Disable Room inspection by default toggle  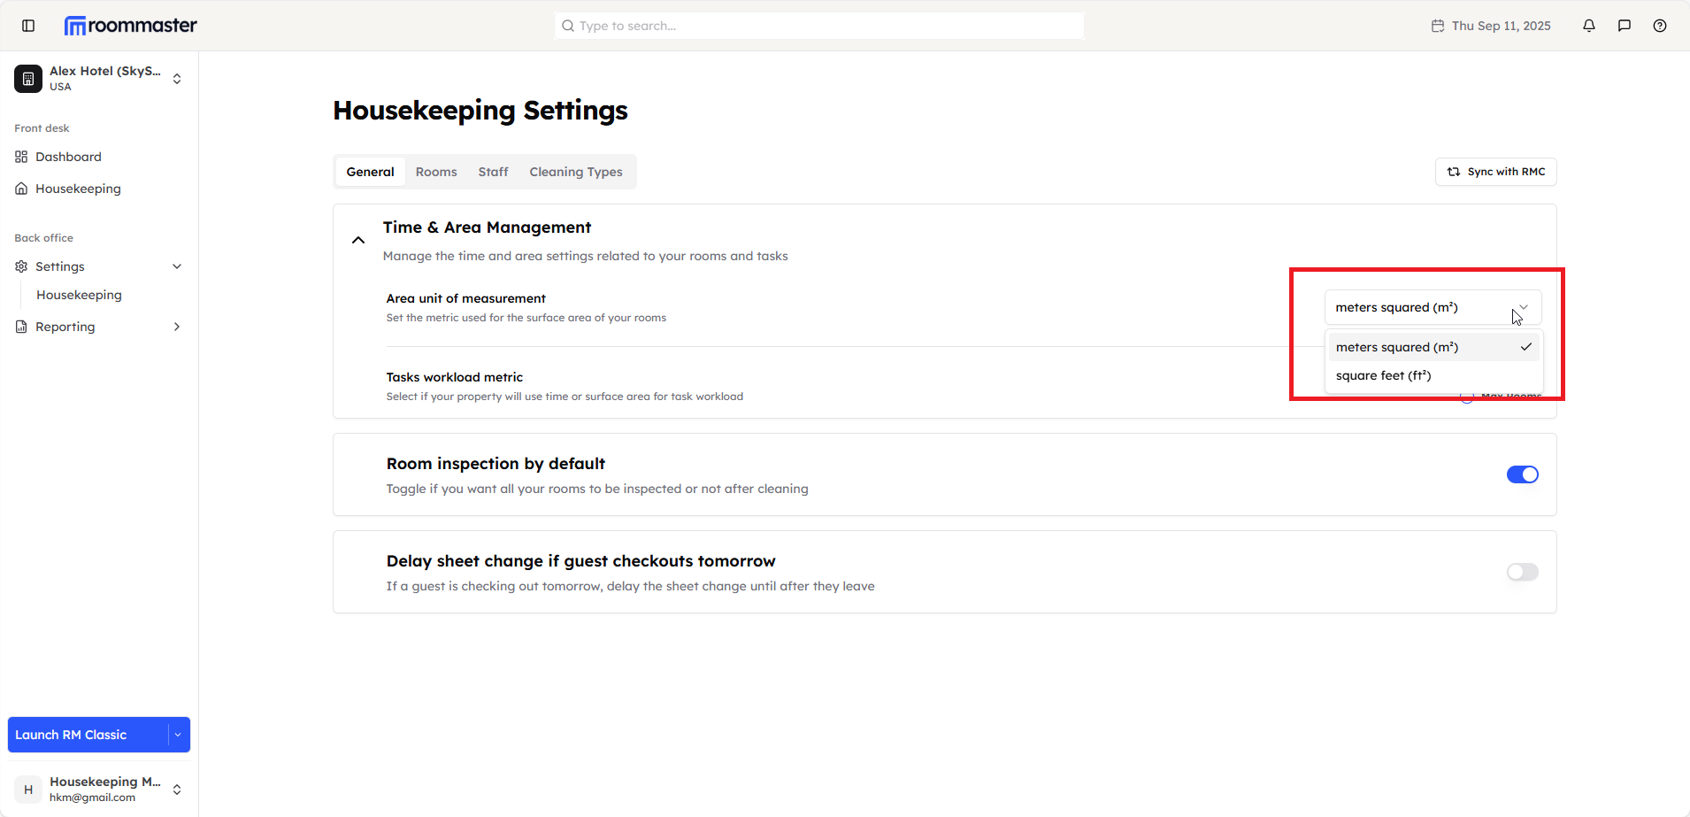[x=1522, y=474]
